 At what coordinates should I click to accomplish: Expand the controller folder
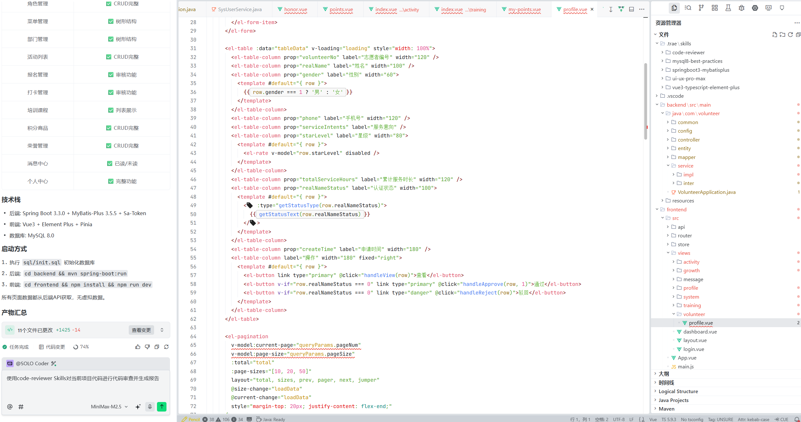pyautogui.click(x=688, y=140)
